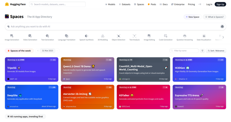Select the Video Generation category icon
The height and width of the screenshot is (122, 231).
pyautogui.click(x=30, y=36)
